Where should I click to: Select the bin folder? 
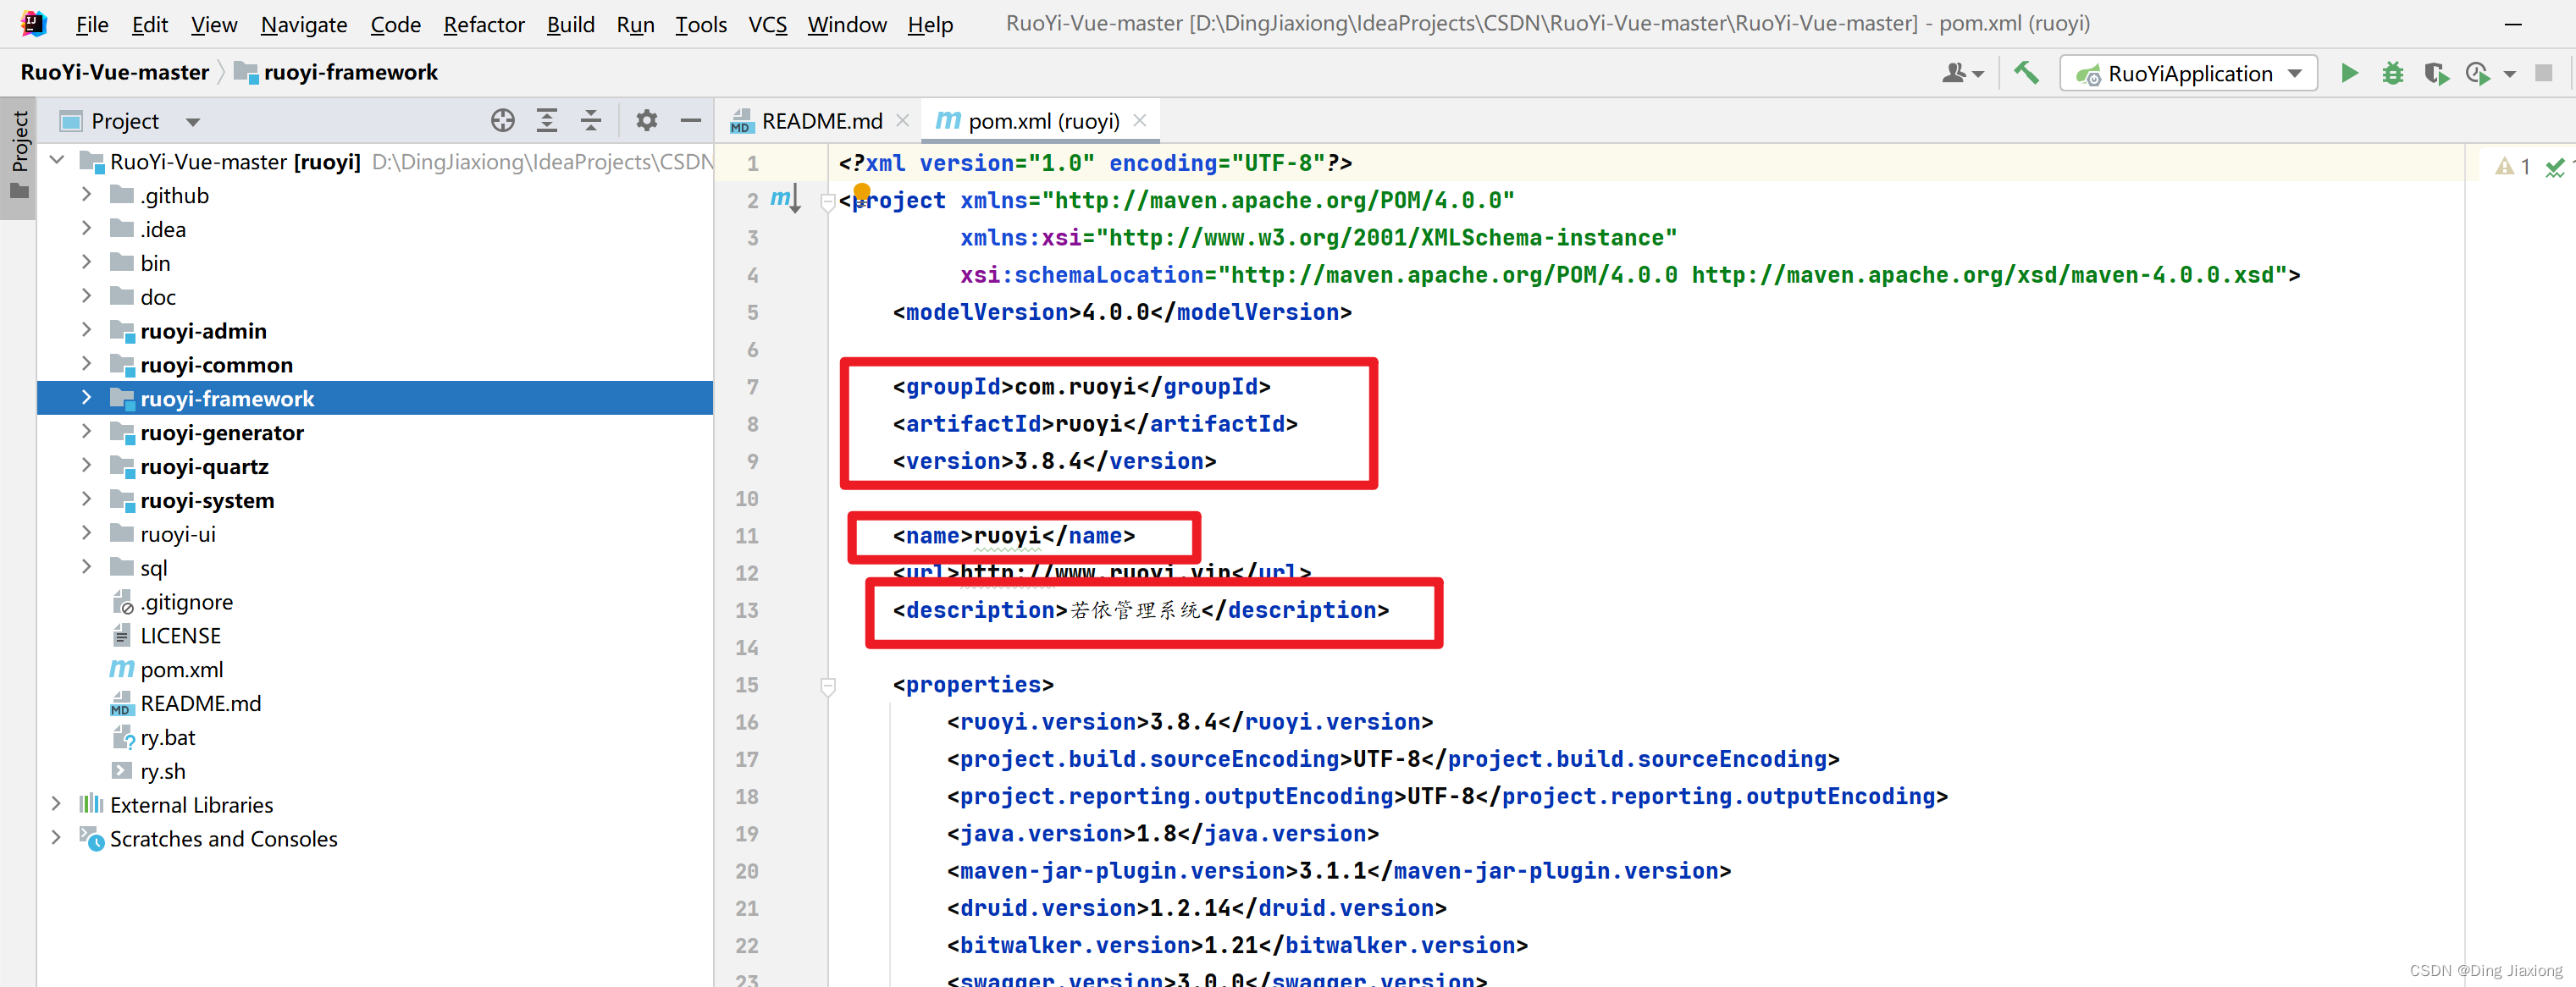point(155,263)
